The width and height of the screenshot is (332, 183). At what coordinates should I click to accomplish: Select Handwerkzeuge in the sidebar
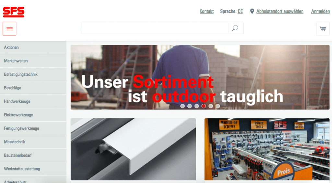point(33,101)
